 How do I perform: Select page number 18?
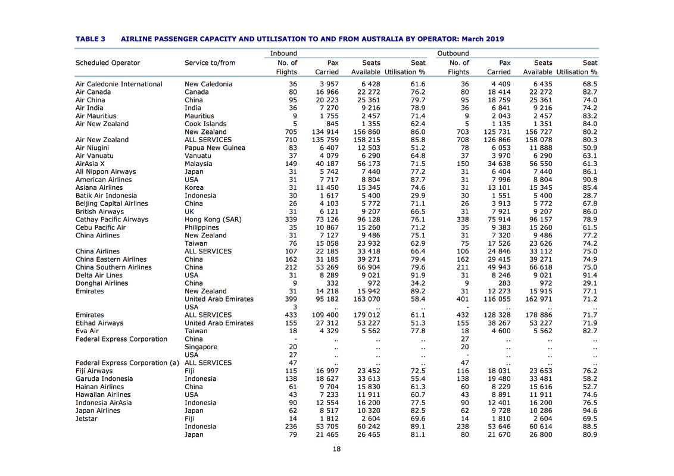point(336,449)
